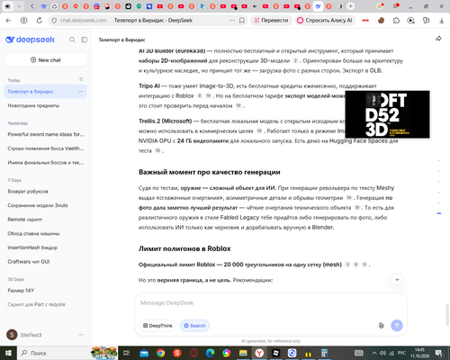The image size is (450, 360).
Task: Open the options dots next to SiteTest3
Action: pyautogui.click(x=81, y=335)
